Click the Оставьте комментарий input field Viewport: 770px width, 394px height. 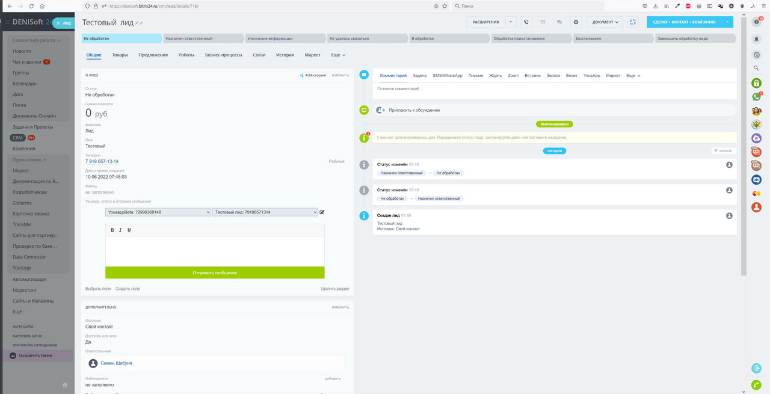coord(553,89)
